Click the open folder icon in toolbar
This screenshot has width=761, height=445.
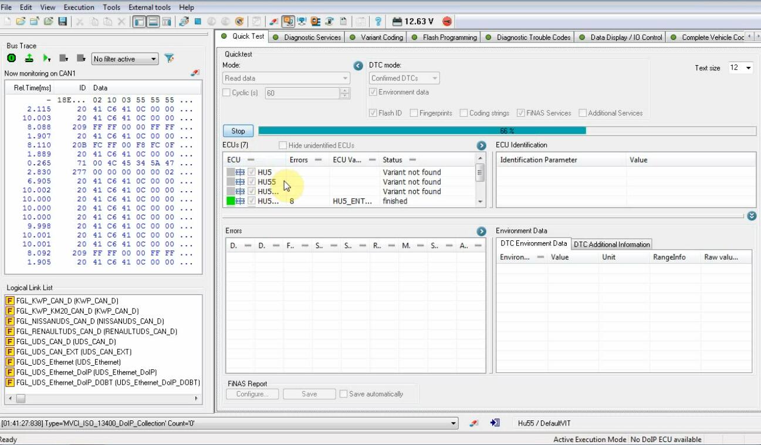tap(21, 22)
